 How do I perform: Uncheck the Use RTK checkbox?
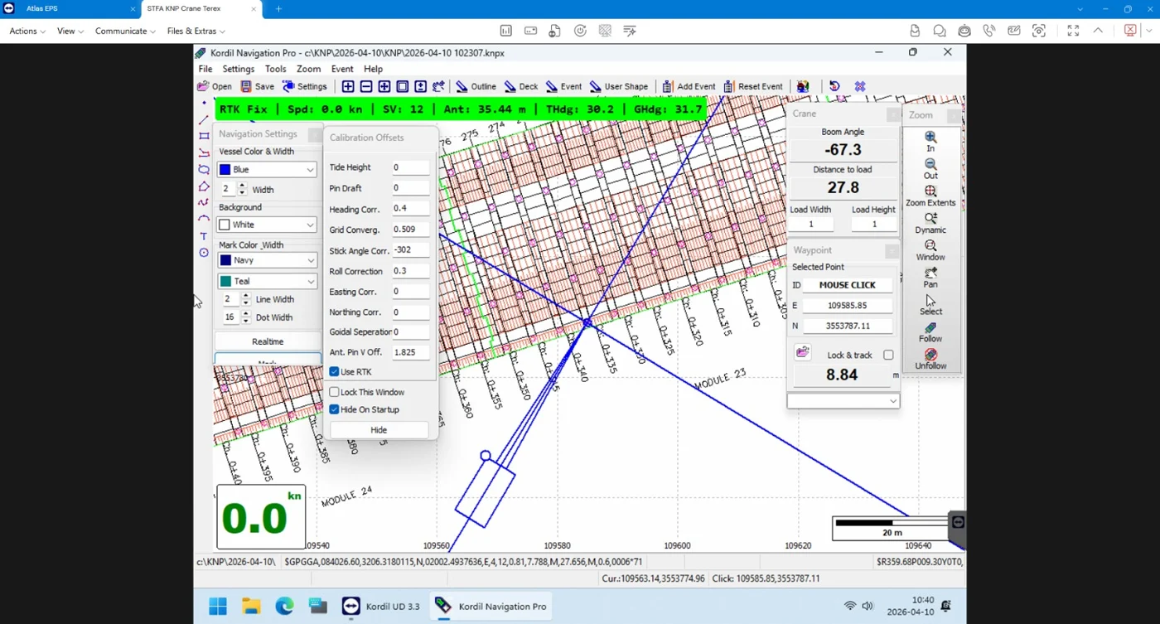tap(335, 372)
